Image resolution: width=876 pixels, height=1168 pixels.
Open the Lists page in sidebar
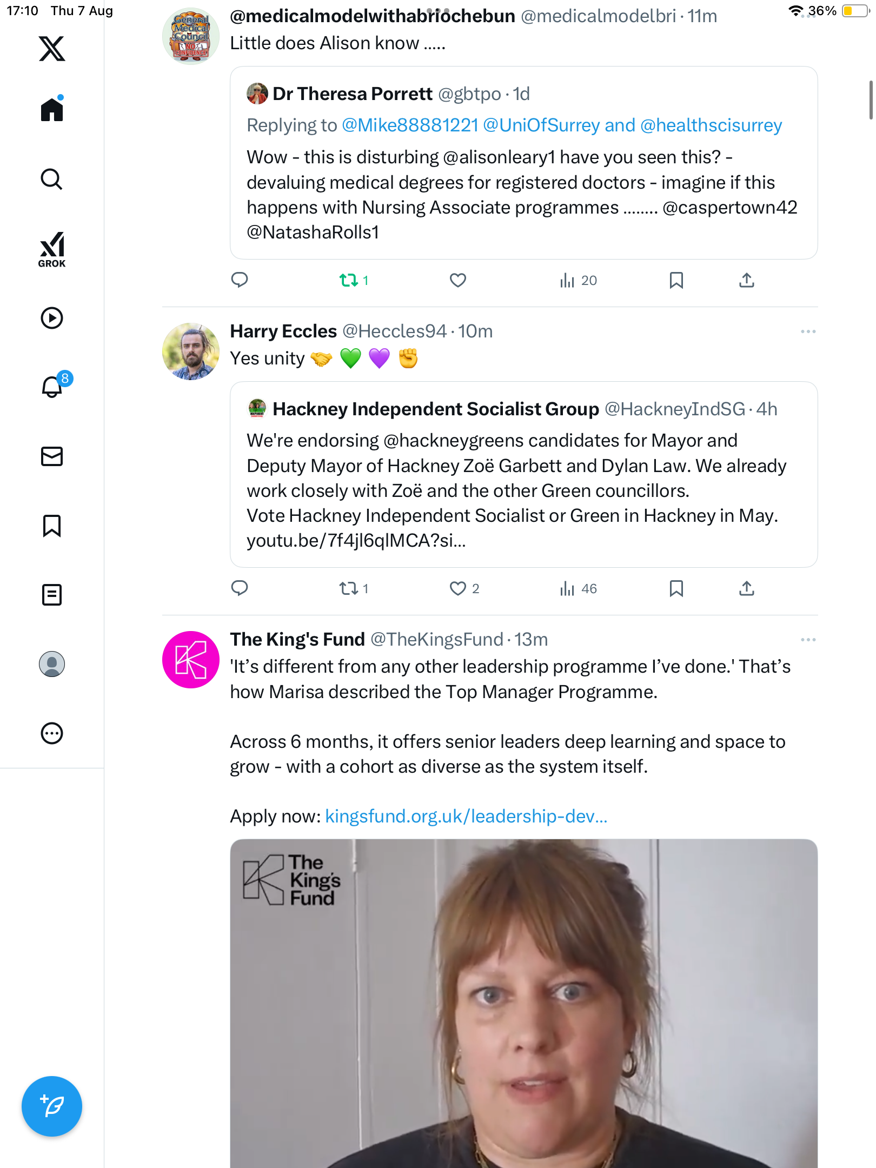(52, 595)
